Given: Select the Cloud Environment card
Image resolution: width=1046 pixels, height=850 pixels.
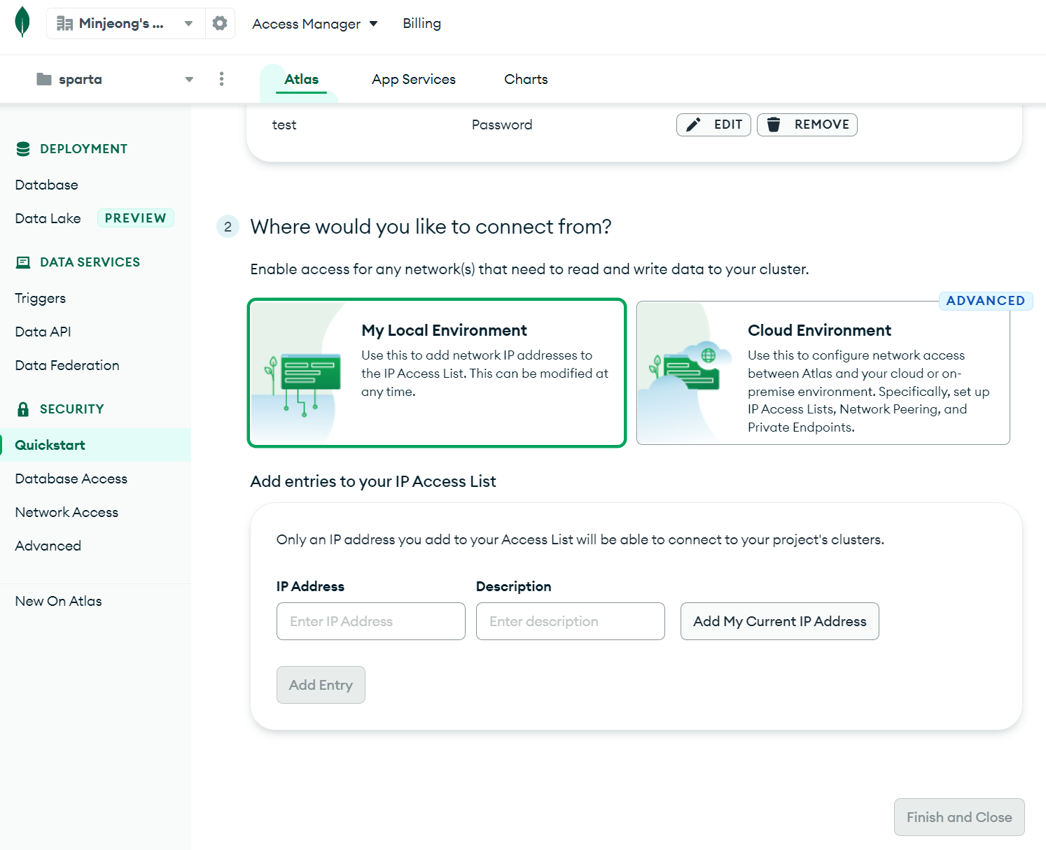Looking at the screenshot, I should (823, 373).
